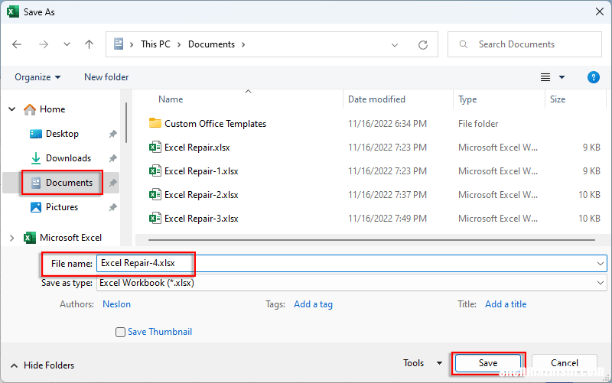Viewport: 612px width, 383px height.
Task: Collapse the Home tree node
Action: pyautogui.click(x=12, y=109)
